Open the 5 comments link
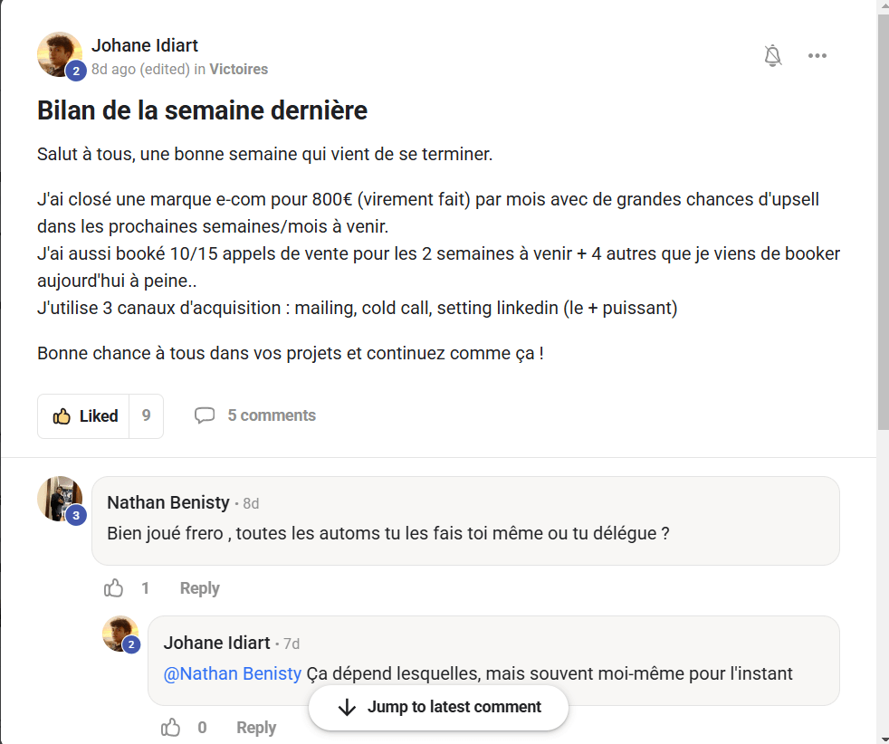889x744 pixels. click(272, 415)
